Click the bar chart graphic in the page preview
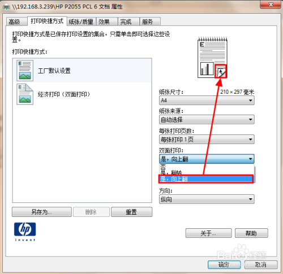This screenshot has width=283, height=274. click(x=207, y=68)
